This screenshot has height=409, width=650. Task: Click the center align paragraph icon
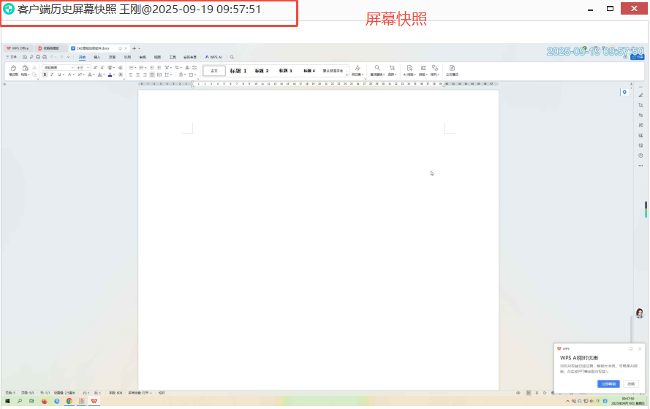point(137,75)
